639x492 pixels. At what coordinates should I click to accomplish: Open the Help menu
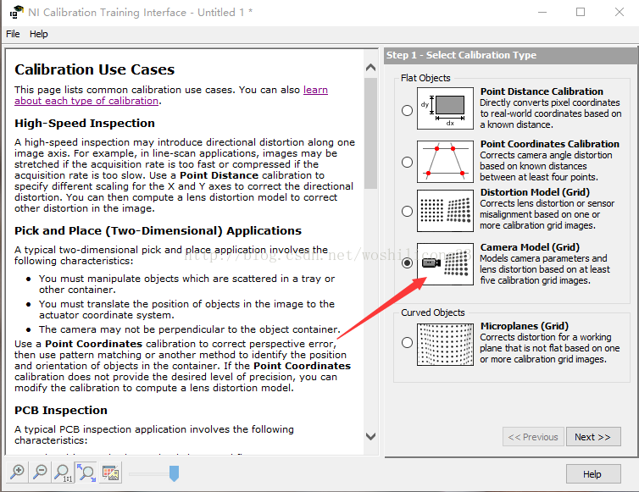click(x=39, y=34)
